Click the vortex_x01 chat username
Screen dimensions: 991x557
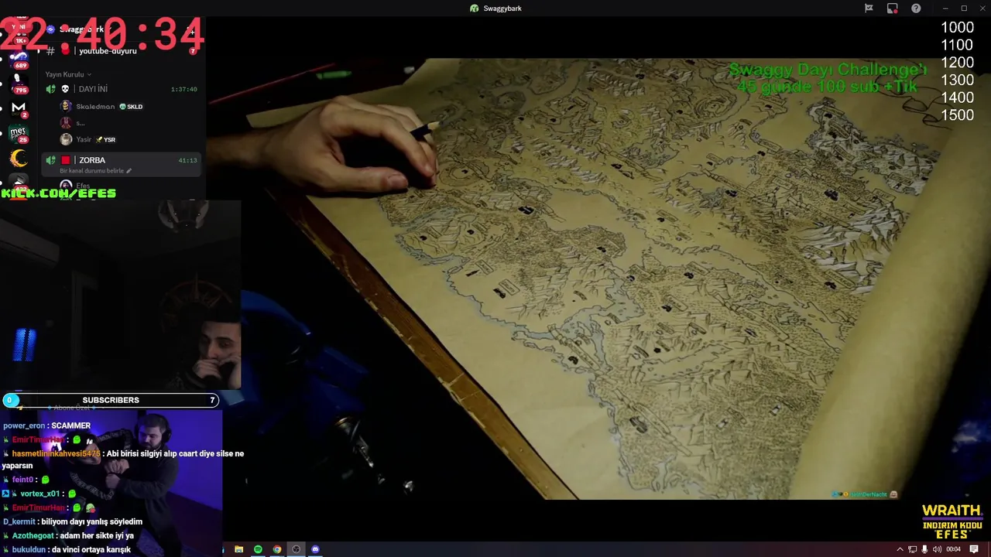coord(39,494)
